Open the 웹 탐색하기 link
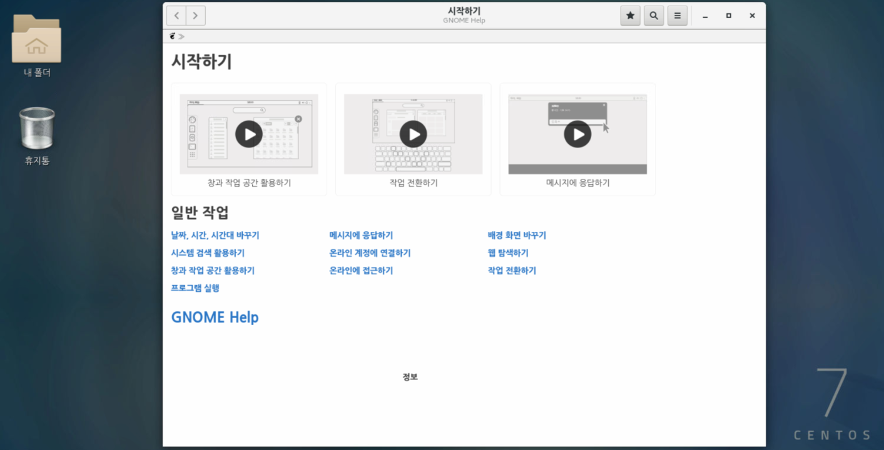The height and width of the screenshot is (450, 884). pos(508,253)
